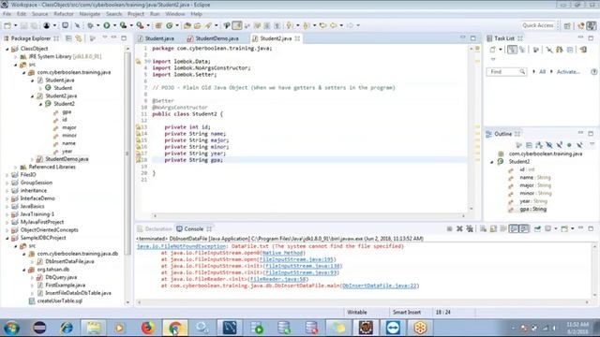The image size is (600, 337).
Task: Click Collapse All in Package Explorer
Action: (x=68, y=38)
